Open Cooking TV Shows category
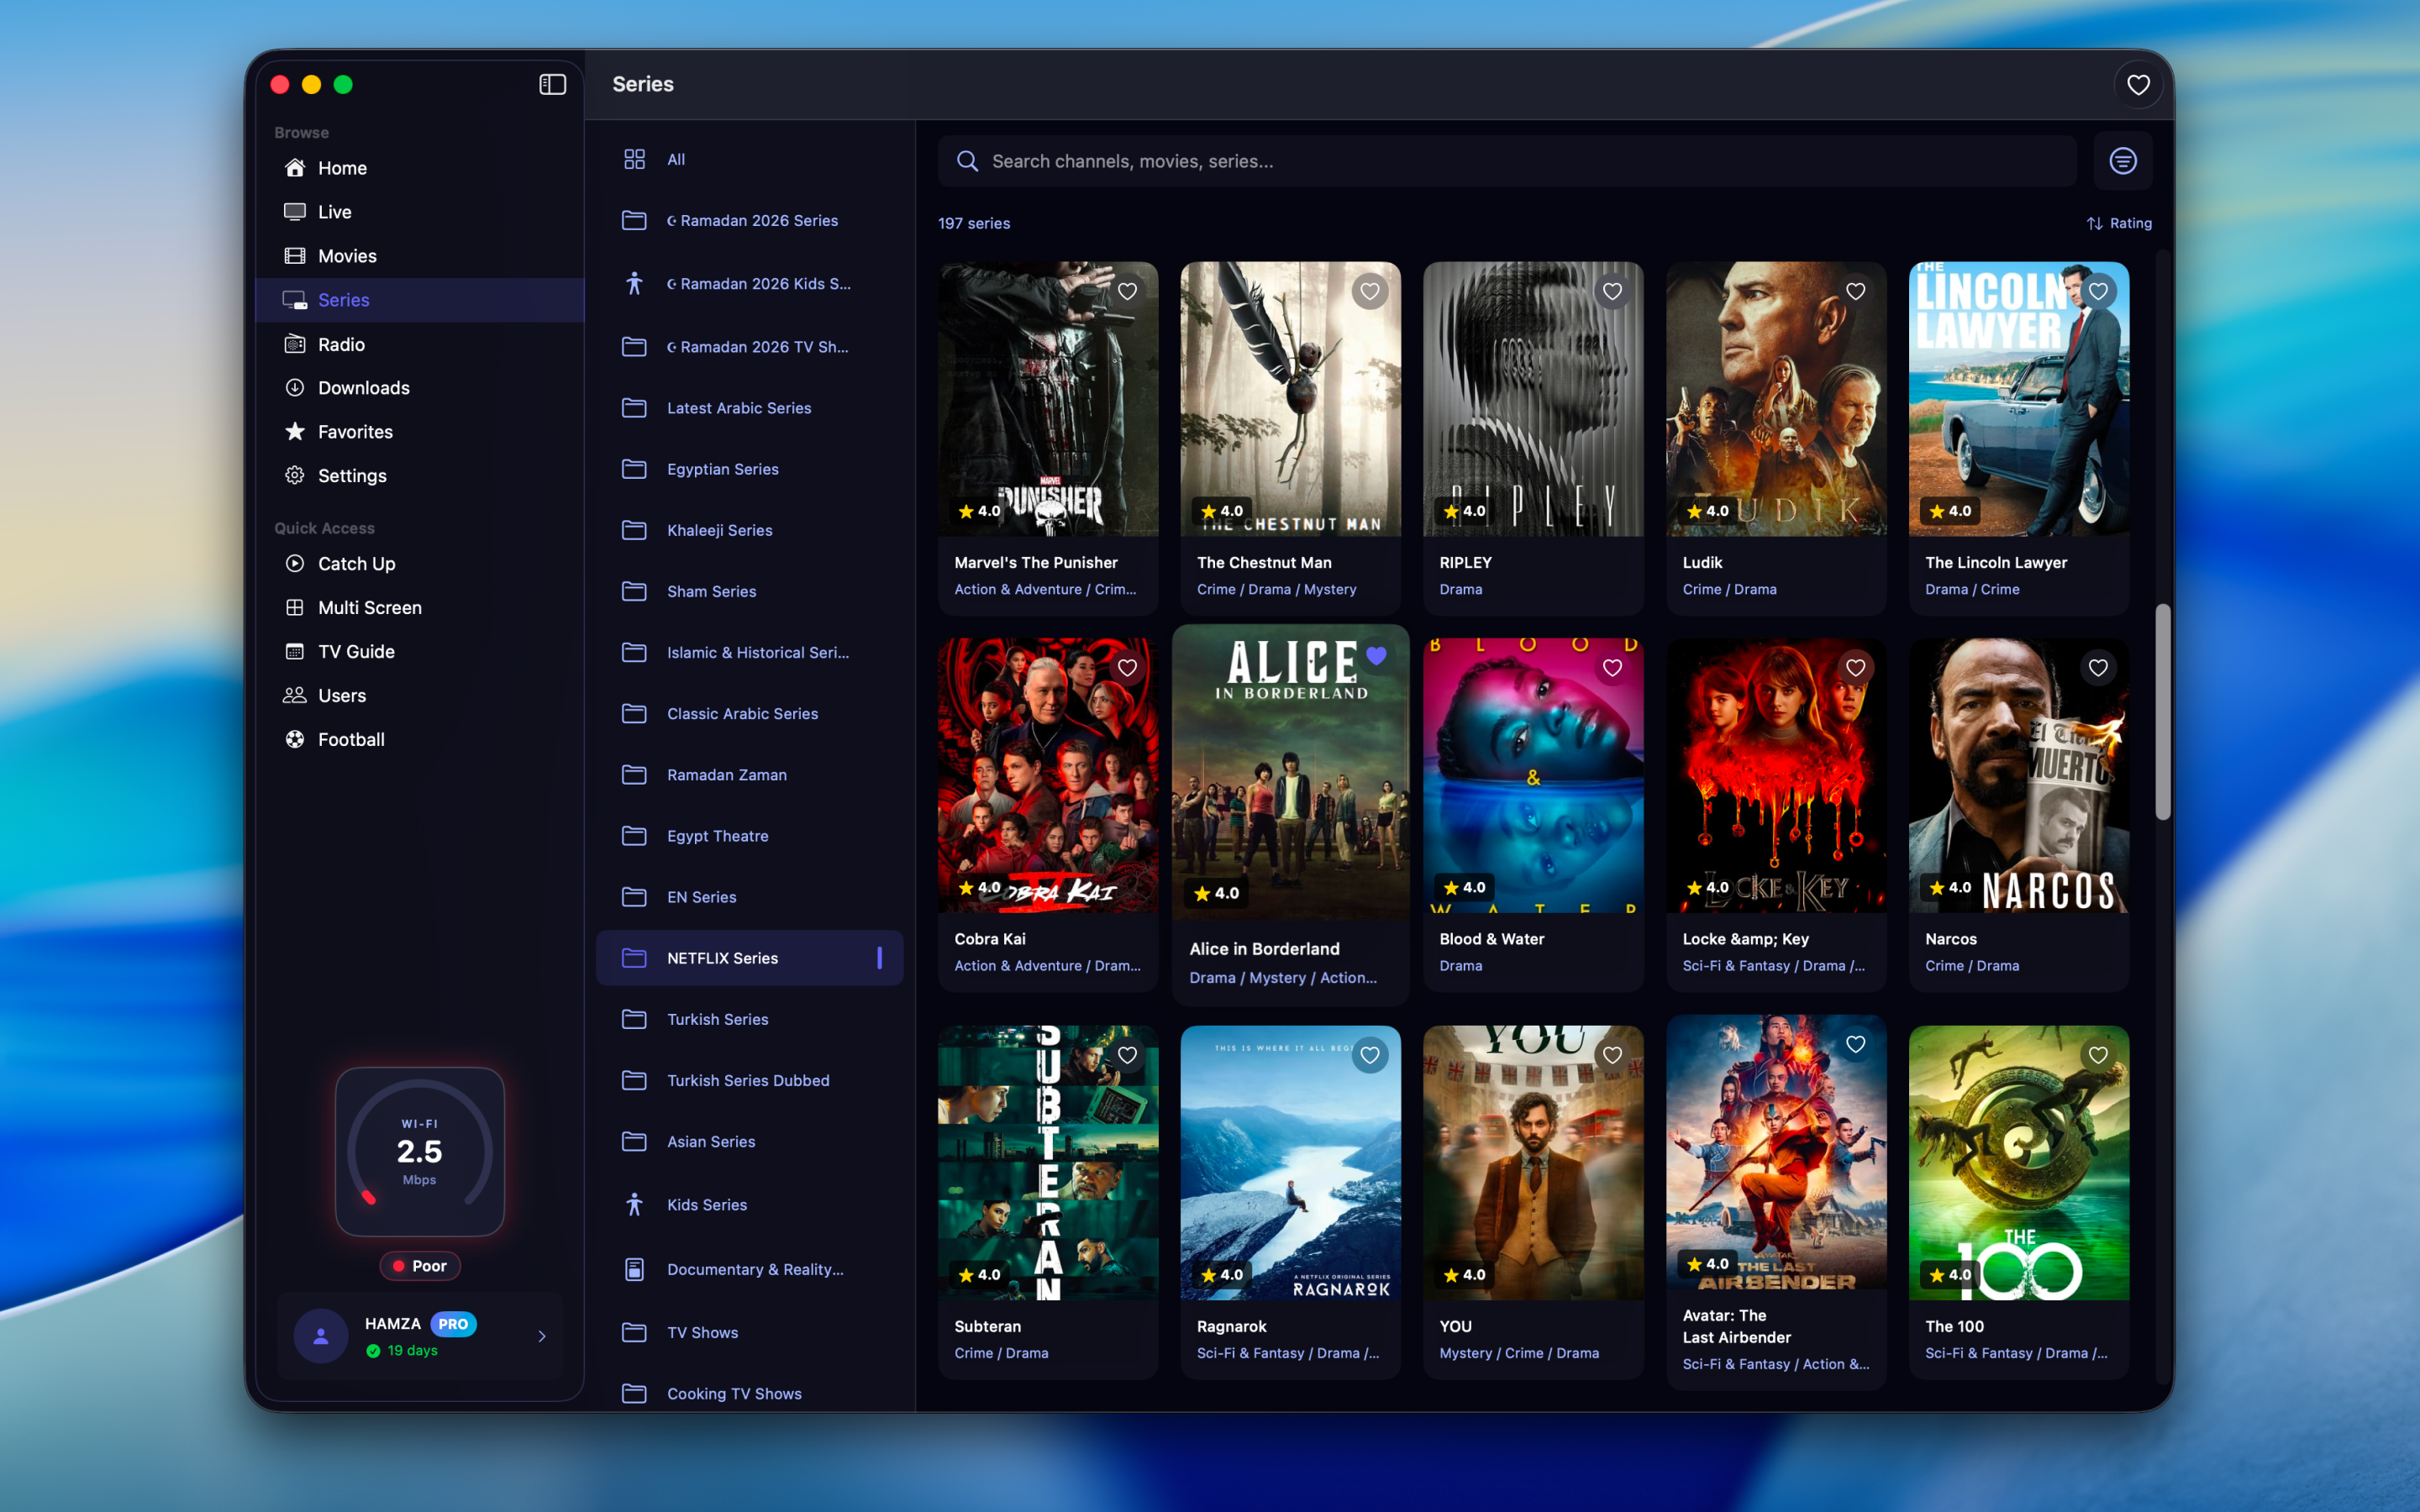Image resolution: width=2420 pixels, height=1512 pixels. 749,1393
